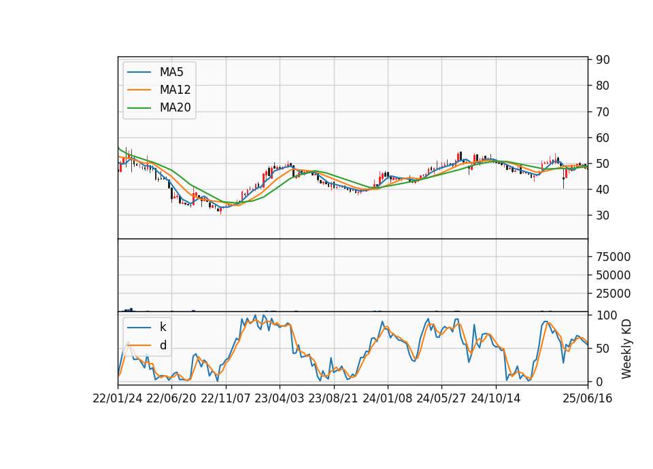Click the volume axis value 75000
The width and height of the screenshot is (653, 469).
tap(613, 257)
